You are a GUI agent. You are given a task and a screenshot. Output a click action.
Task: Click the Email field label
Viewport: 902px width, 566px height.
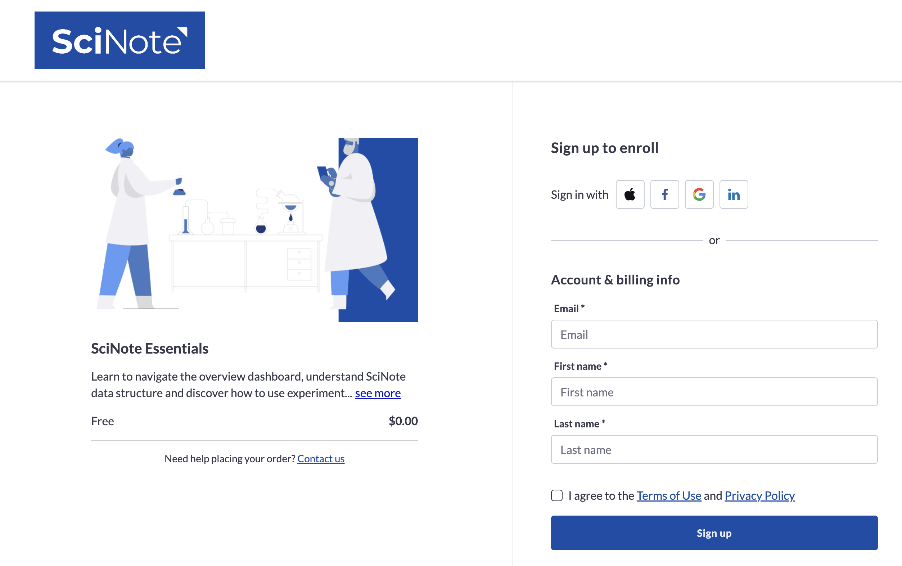click(x=567, y=309)
